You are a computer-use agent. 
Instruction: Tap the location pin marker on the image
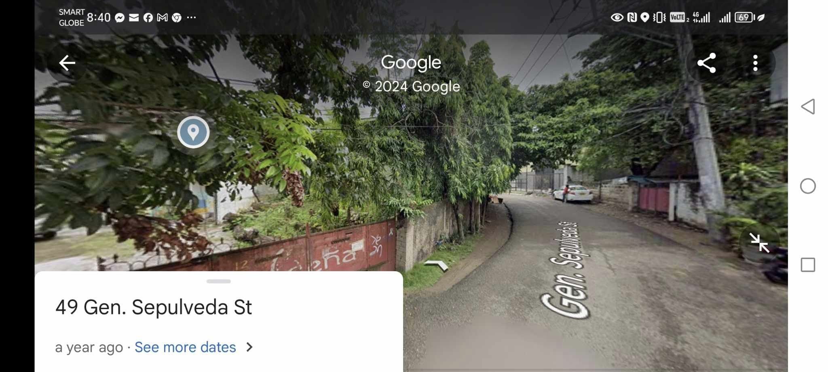(x=193, y=132)
